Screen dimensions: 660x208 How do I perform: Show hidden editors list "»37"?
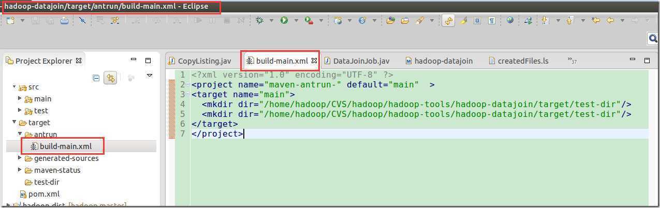click(x=572, y=61)
